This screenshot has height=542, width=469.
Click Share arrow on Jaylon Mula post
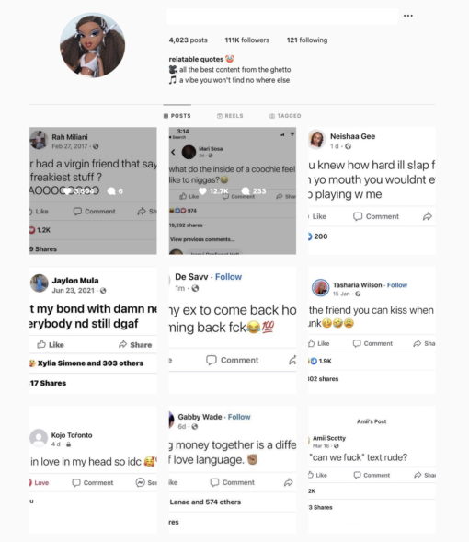click(x=122, y=344)
